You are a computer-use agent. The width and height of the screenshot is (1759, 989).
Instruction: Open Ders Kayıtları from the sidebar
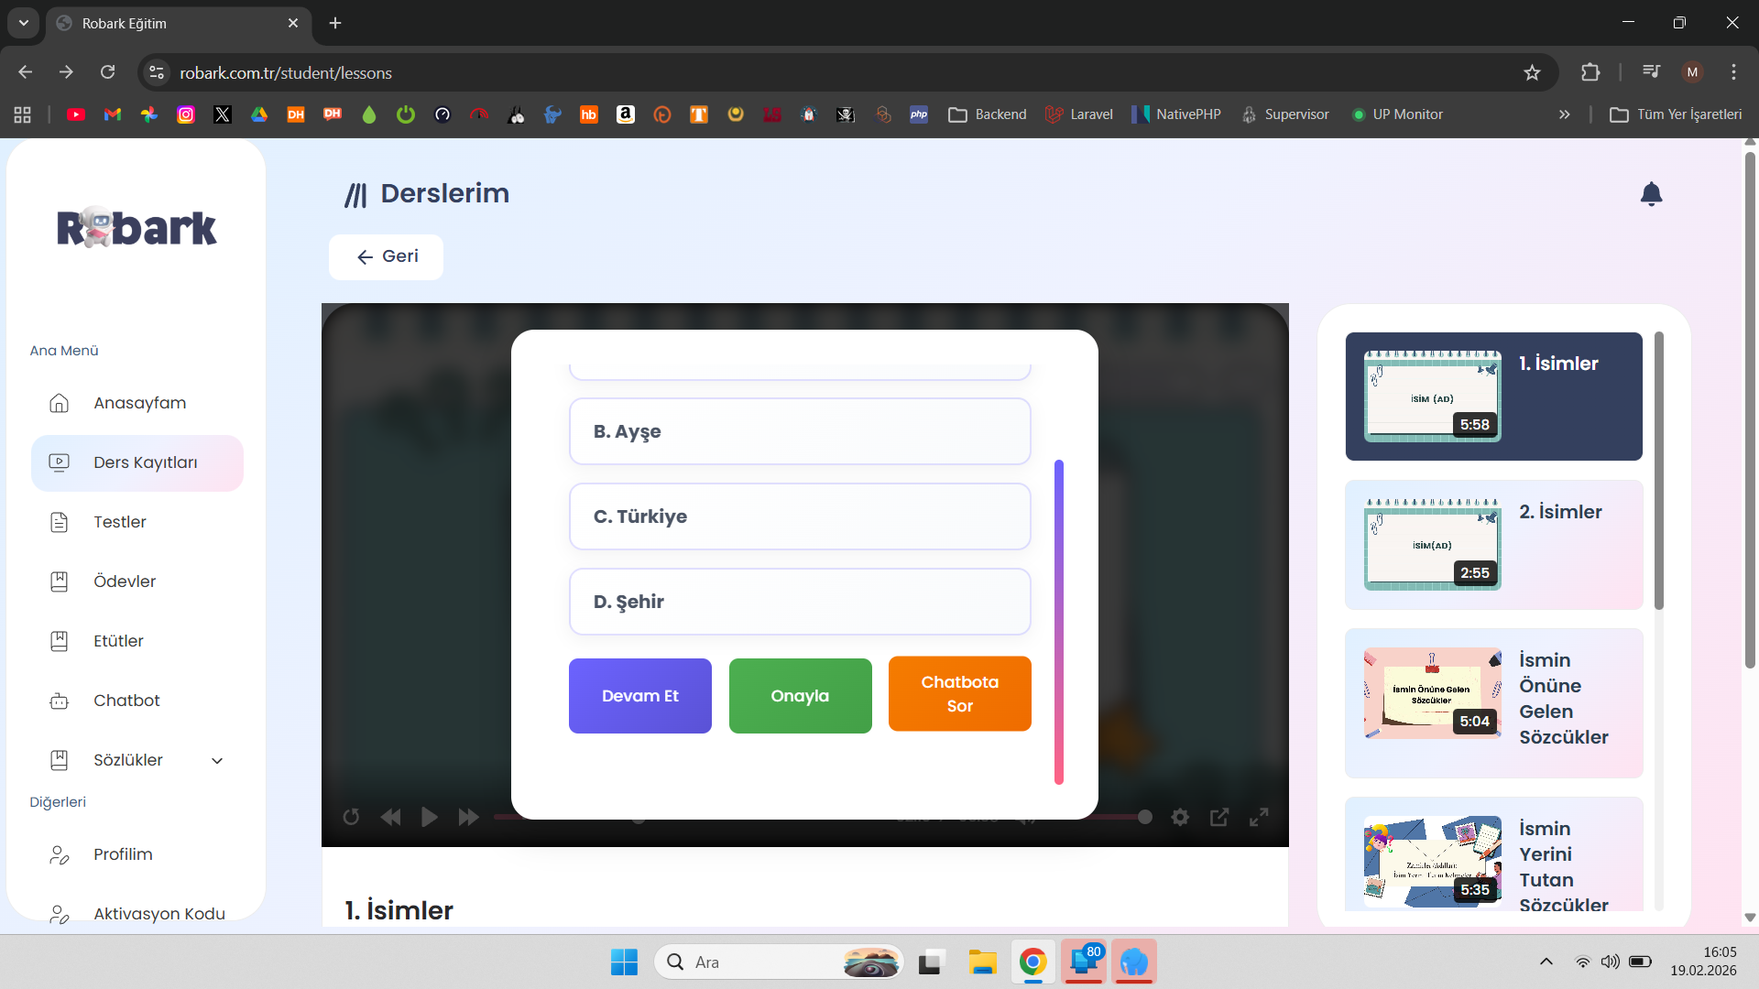[x=146, y=462]
